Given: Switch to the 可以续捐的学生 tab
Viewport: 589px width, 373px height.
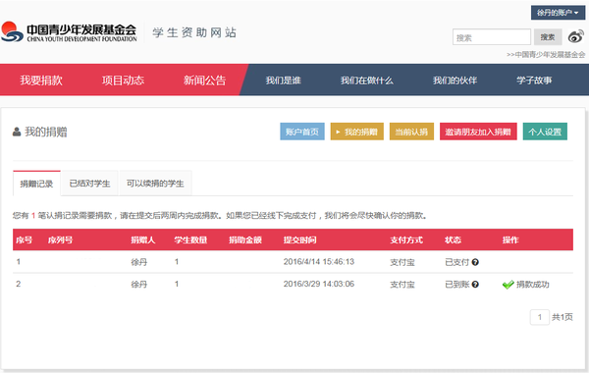Looking at the screenshot, I should click(155, 184).
